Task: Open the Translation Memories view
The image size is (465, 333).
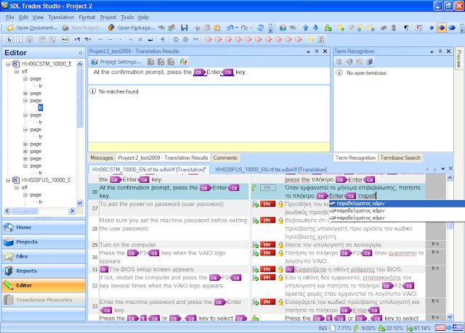Action: click(44, 300)
